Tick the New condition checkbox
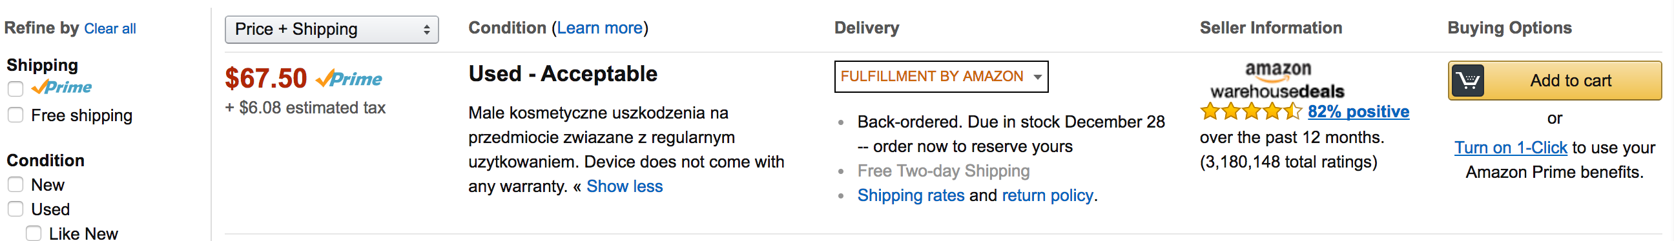This screenshot has height=241, width=1674. coord(15,185)
